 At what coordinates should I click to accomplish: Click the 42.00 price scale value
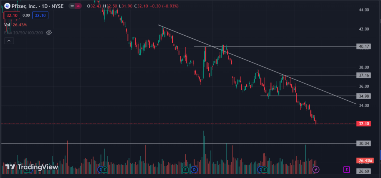point(364,29)
